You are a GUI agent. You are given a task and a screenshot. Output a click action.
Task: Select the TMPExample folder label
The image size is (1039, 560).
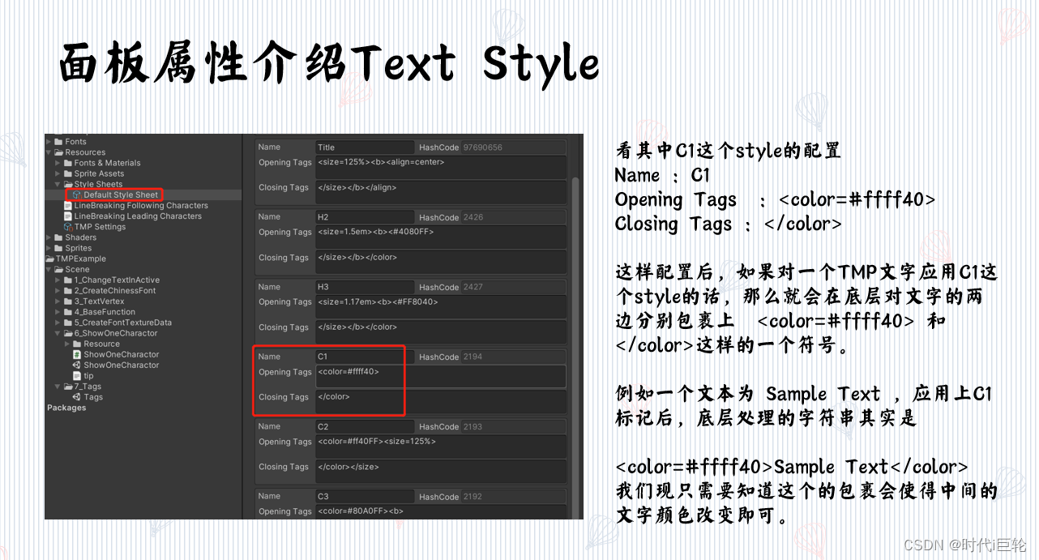(81, 259)
